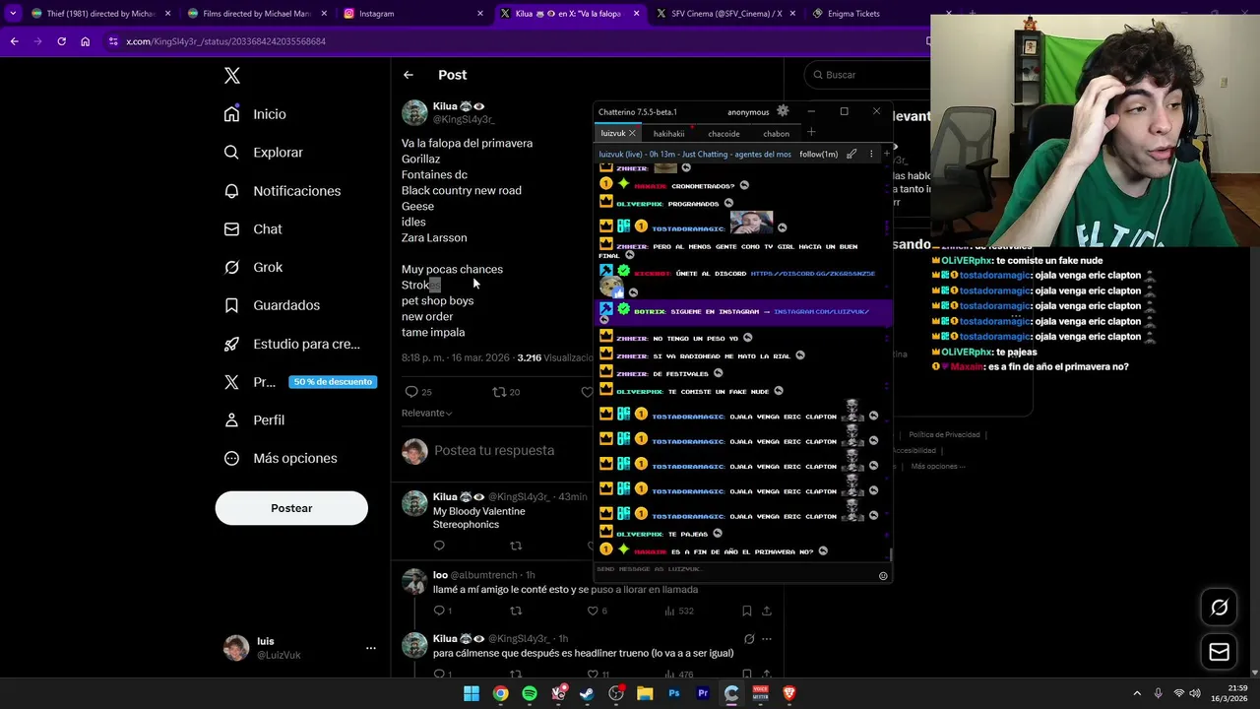Open the Perfil page
The height and width of the screenshot is (709, 1260).
pyautogui.click(x=254, y=420)
